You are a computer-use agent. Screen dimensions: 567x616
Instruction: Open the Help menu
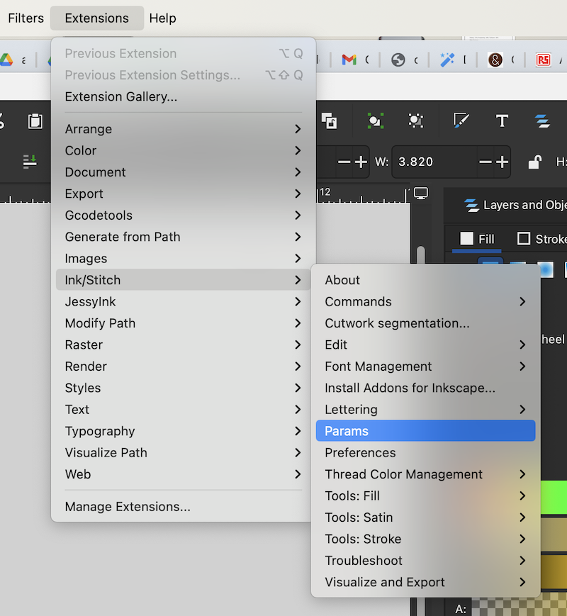pos(163,18)
